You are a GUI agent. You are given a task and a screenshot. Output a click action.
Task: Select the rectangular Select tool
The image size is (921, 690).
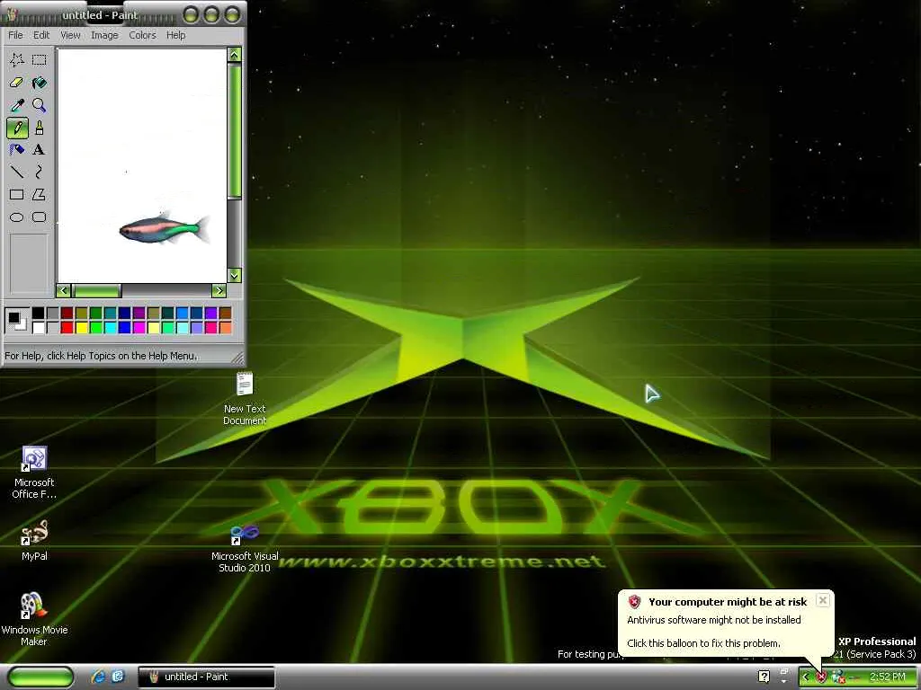pos(40,59)
